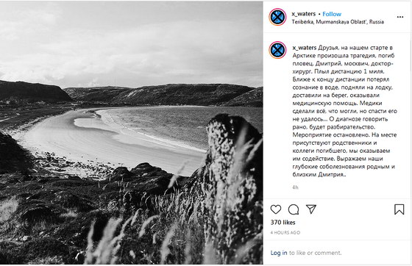This screenshot has width=412, height=266.
Task: Click the 'to like or comment' prompt
Action: (316, 253)
